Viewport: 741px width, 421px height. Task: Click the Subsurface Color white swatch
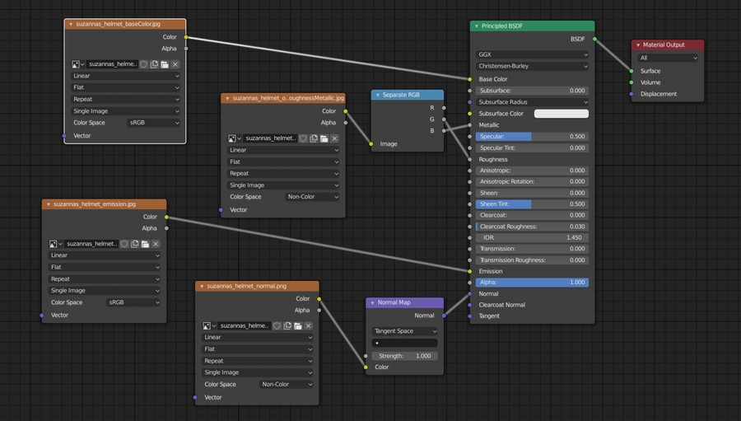[x=562, y=114]
